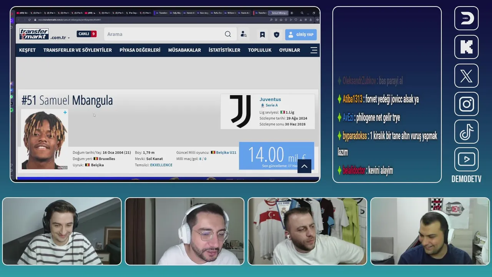Click the 14.00 mil € market value box
Image resolution: width=492 pixels, height=277 pixels.
[276, 156]
